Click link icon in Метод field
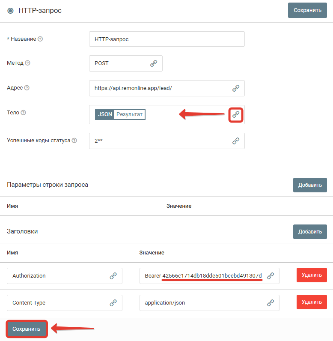The image size is (333, 341). click(154, 63)
